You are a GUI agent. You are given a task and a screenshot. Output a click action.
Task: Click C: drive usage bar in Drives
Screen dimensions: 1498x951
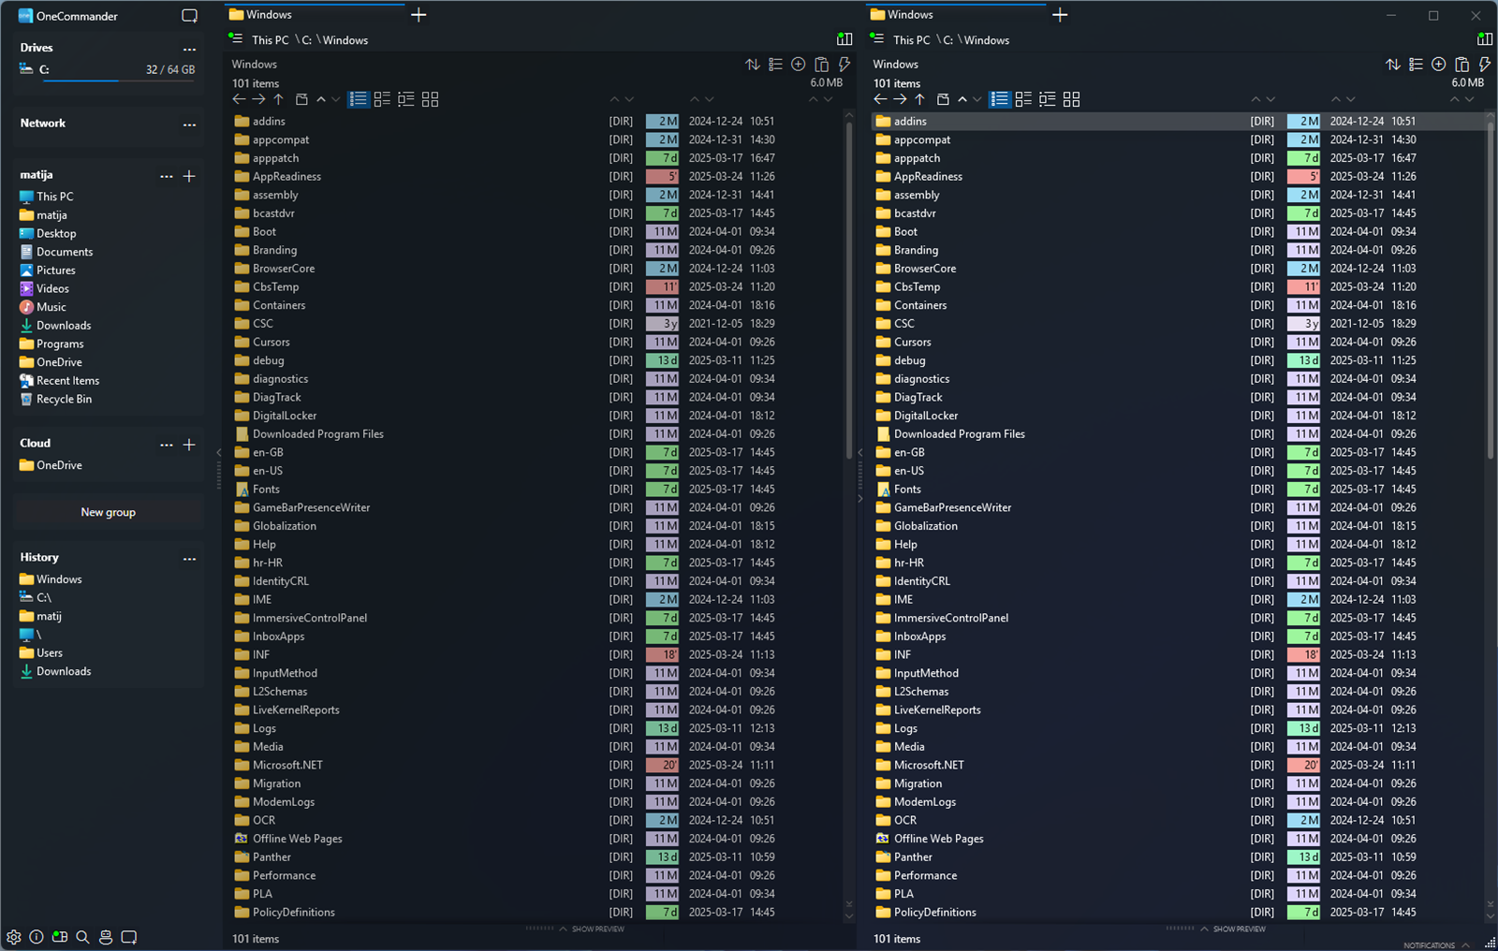point(119,81)
